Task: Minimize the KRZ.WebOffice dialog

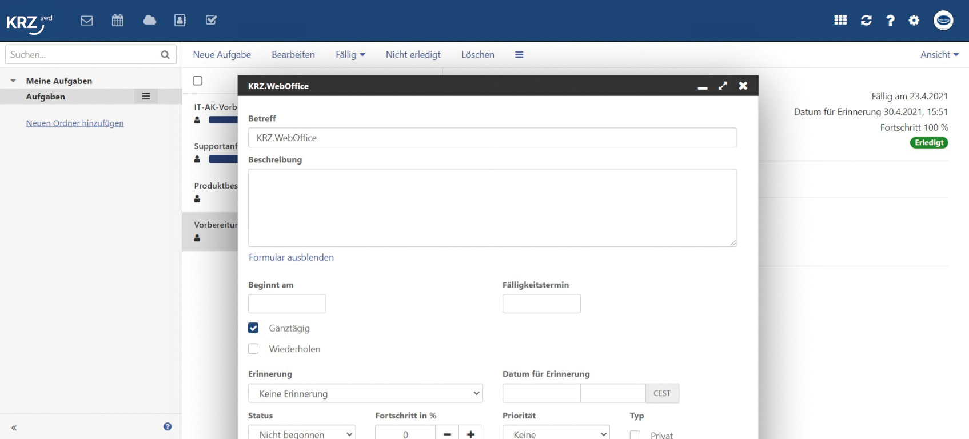Action: click(703, 87)
